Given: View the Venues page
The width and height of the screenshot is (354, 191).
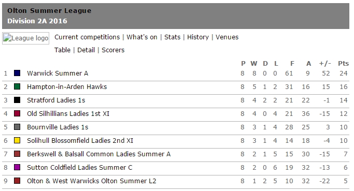Looking at the screenshot, I should [227, 37].
